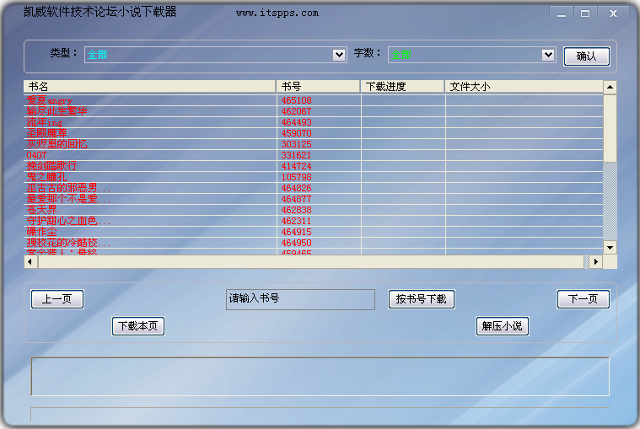640x429 pixels.
Task: Click book number 462067
Action: click(x=296, y=111)
